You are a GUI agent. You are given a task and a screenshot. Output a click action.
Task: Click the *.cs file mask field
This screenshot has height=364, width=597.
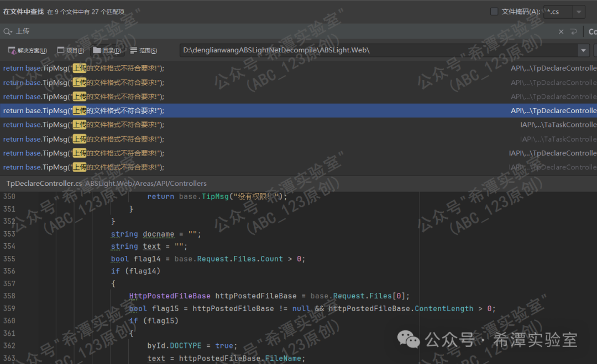(x=558, y=12)
